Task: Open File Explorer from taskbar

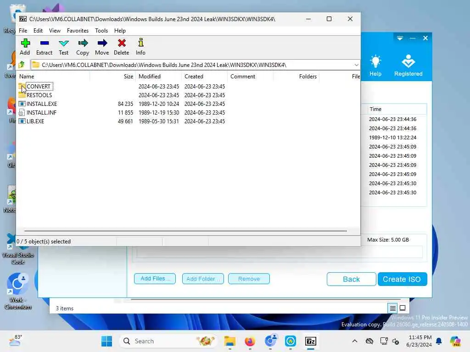Action: tap(229, 341)
